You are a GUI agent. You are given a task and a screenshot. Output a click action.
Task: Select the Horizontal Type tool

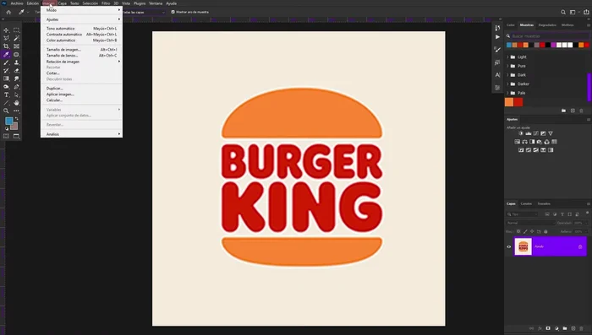(6, 95)
